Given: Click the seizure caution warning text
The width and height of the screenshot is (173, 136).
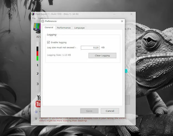Looking at the screenshot, I should 83,119.
